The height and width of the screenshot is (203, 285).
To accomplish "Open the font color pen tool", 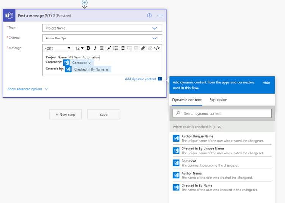I will pos(109,48).
